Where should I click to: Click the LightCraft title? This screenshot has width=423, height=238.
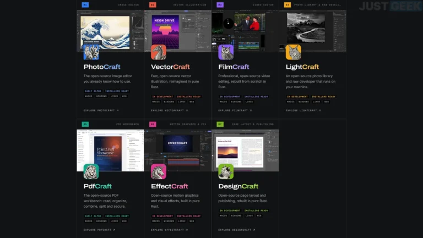[x=302, y=67]
